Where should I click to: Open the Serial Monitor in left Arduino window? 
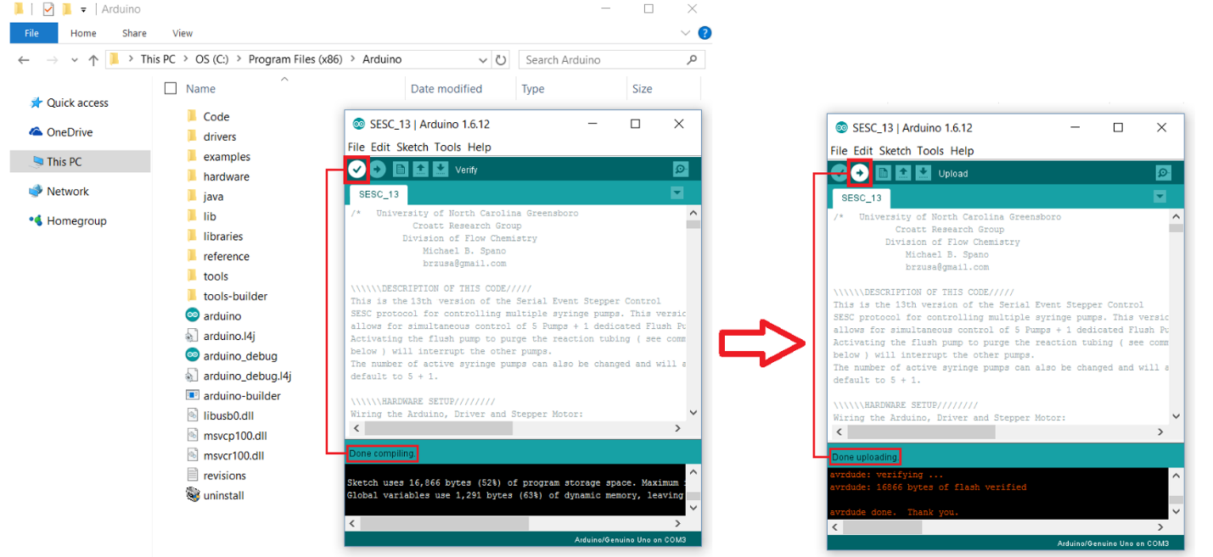680,170
